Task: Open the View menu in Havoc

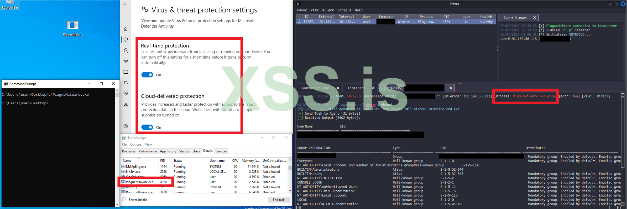Action: pos(315,10)
